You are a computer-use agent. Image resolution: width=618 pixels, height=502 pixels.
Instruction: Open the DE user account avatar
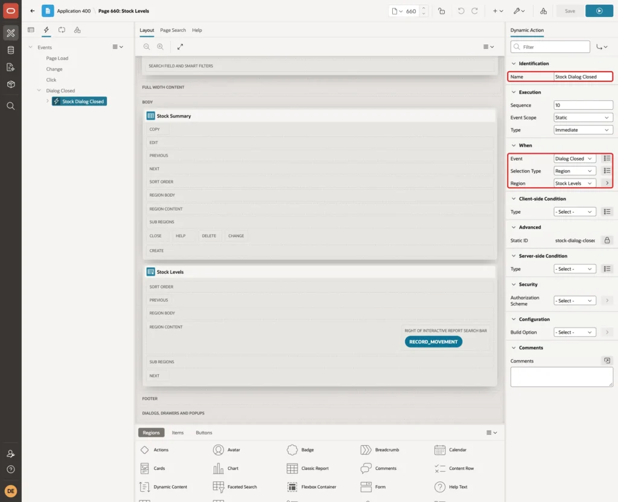point(11,491)
